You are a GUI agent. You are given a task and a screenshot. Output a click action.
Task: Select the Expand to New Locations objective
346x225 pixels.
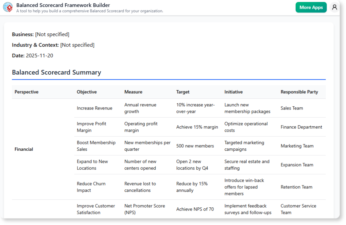point(92,165)
